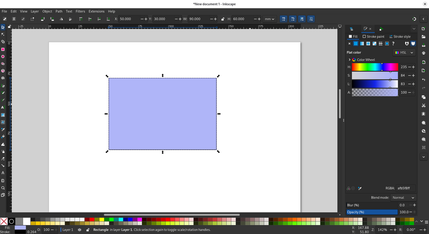The height and width of the screenshot is (234, 429).
Task: Select the Node editing tool
Action: click(x=3, y=35)
